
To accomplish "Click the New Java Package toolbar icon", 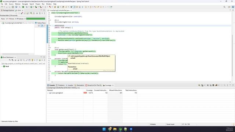I will click(55, 7).
